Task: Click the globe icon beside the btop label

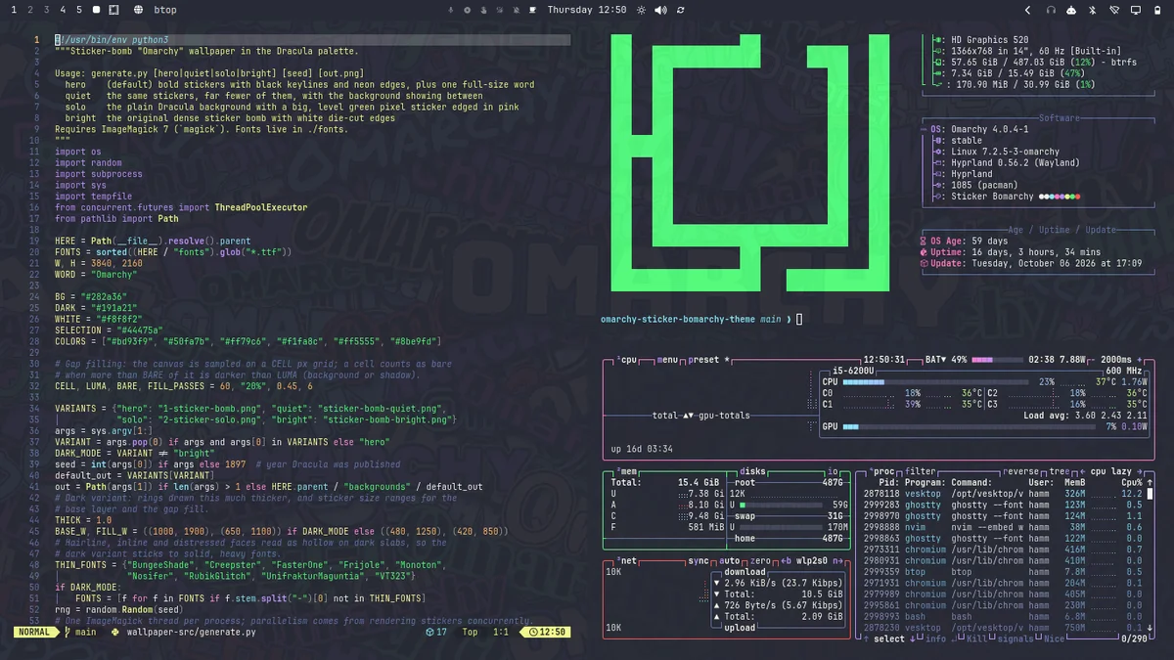Action: point(138,10)
